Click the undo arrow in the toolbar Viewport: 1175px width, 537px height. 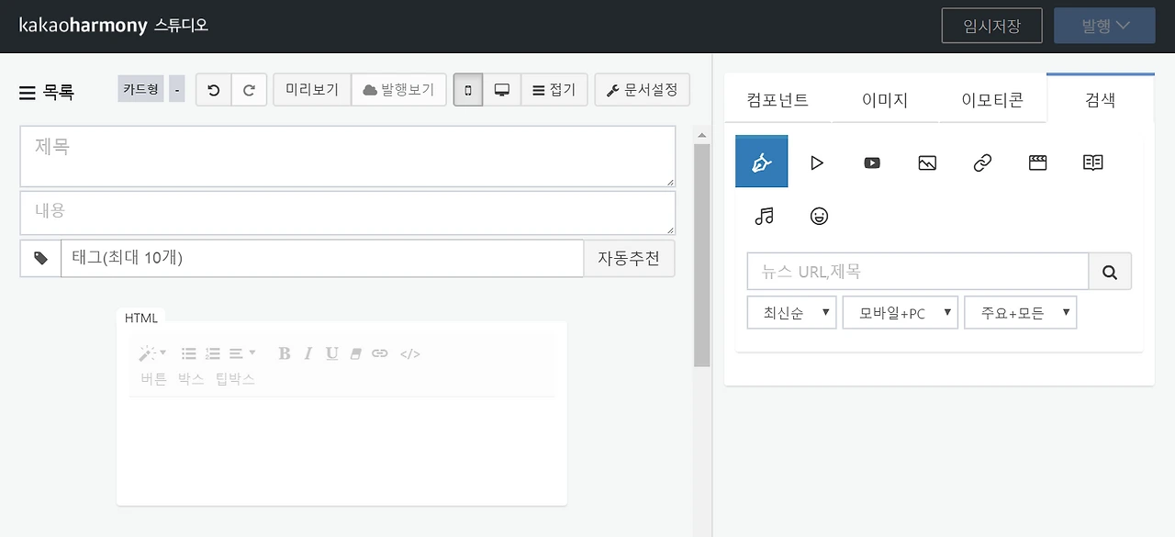(x=213, y=89)
